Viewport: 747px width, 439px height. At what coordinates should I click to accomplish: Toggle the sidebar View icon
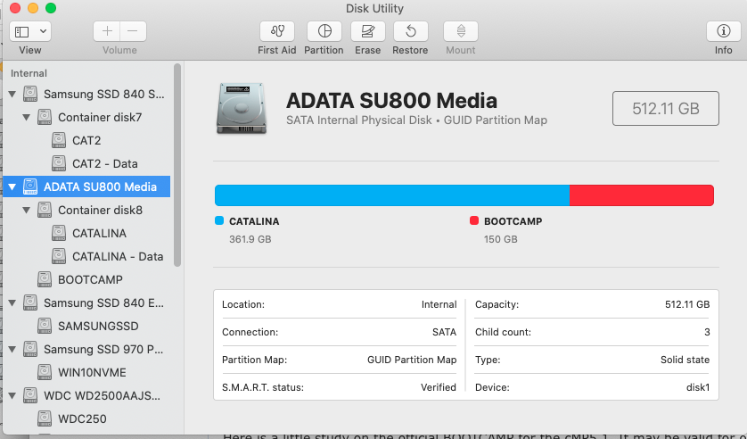click(22, 32)
